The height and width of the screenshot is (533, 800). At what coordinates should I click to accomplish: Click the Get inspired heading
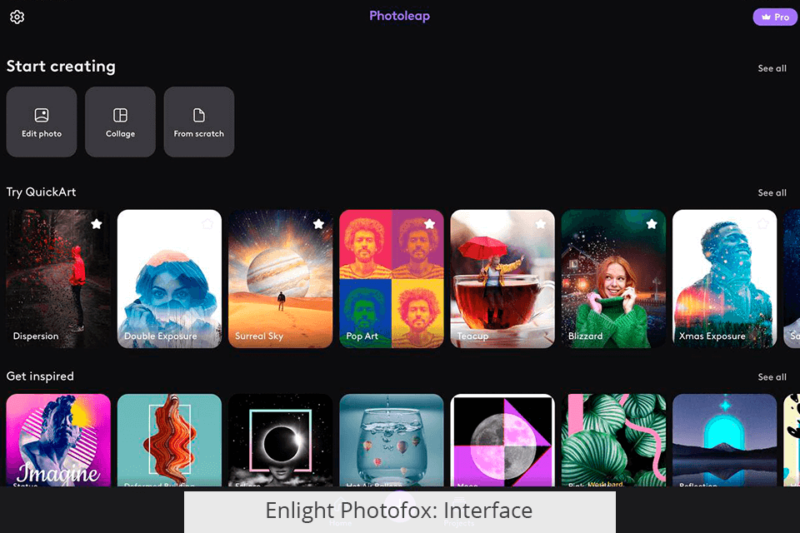(x=40, y=376)
